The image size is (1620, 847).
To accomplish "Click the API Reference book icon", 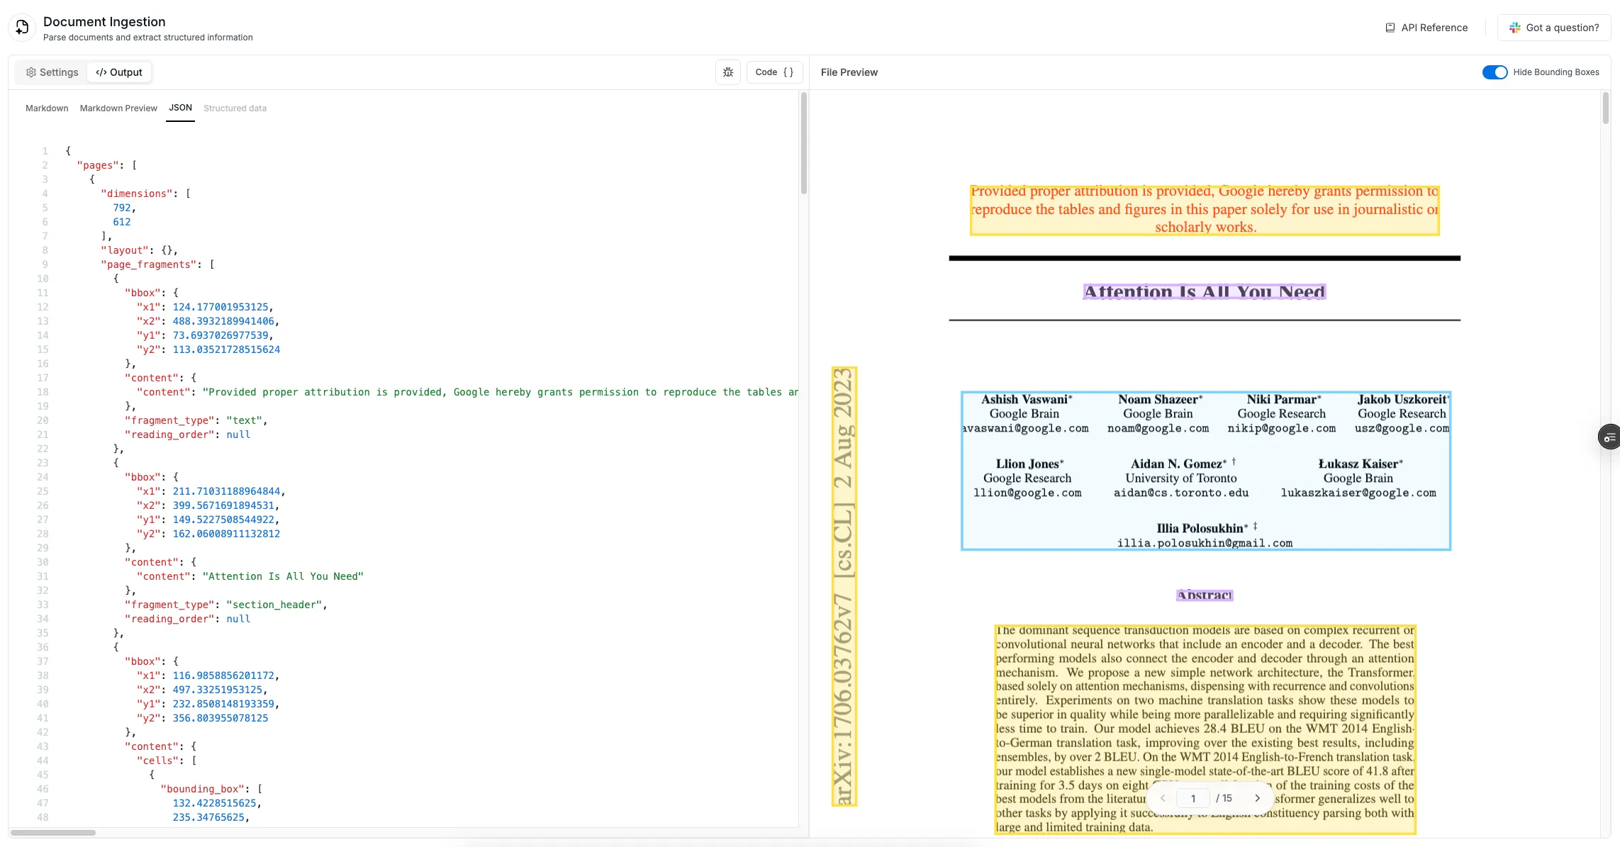I will (x=1390, y=28).
